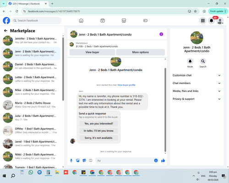
Task: Open Lettie's apartment conversation
Action: pyautogui.click(x=31, y=79)
